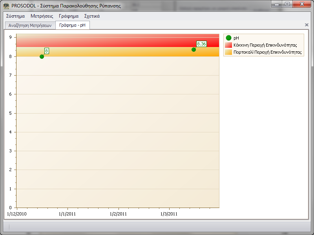Click the y-axis value 9

pos(11,37)
